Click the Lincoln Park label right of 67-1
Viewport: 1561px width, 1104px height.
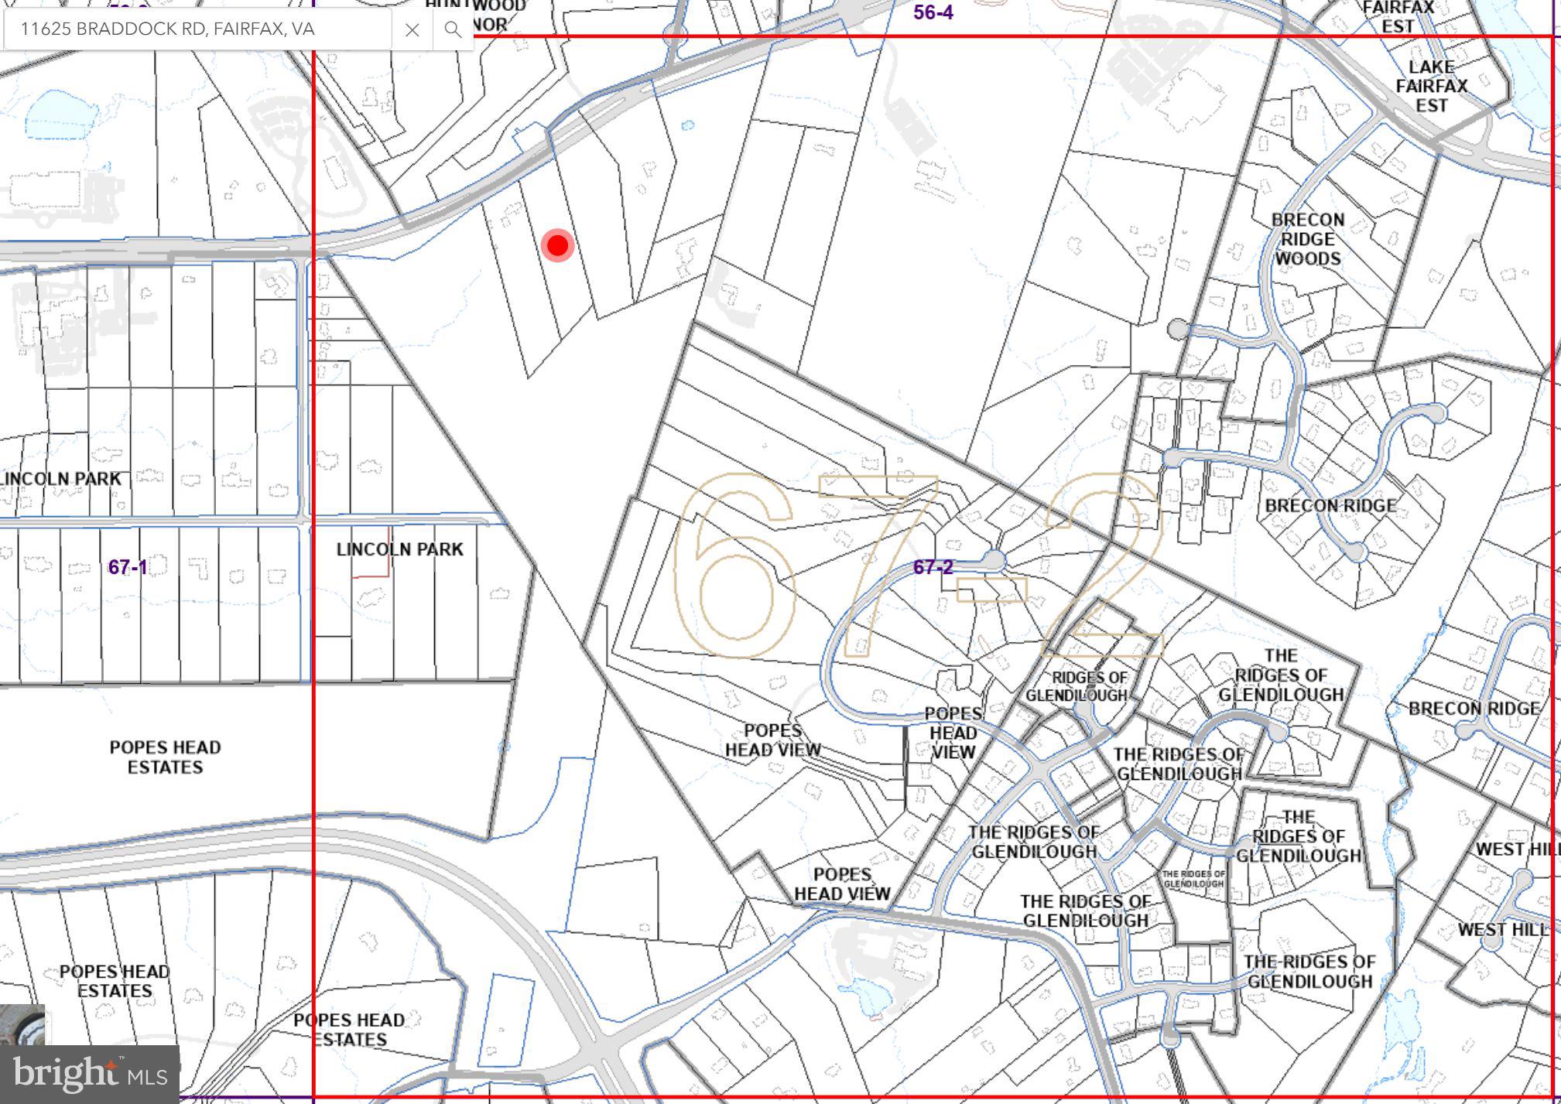(x=399, y=549)
